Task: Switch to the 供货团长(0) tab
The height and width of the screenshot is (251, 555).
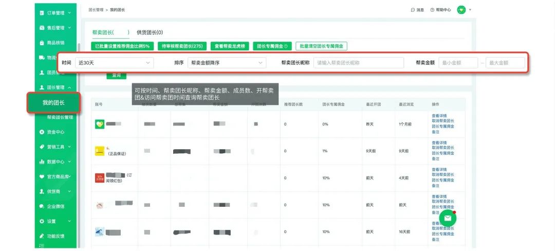Action: [150, 32]
